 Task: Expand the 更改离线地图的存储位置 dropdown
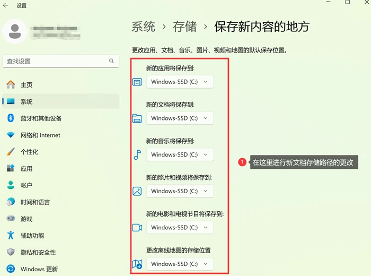tap(180, 264)
